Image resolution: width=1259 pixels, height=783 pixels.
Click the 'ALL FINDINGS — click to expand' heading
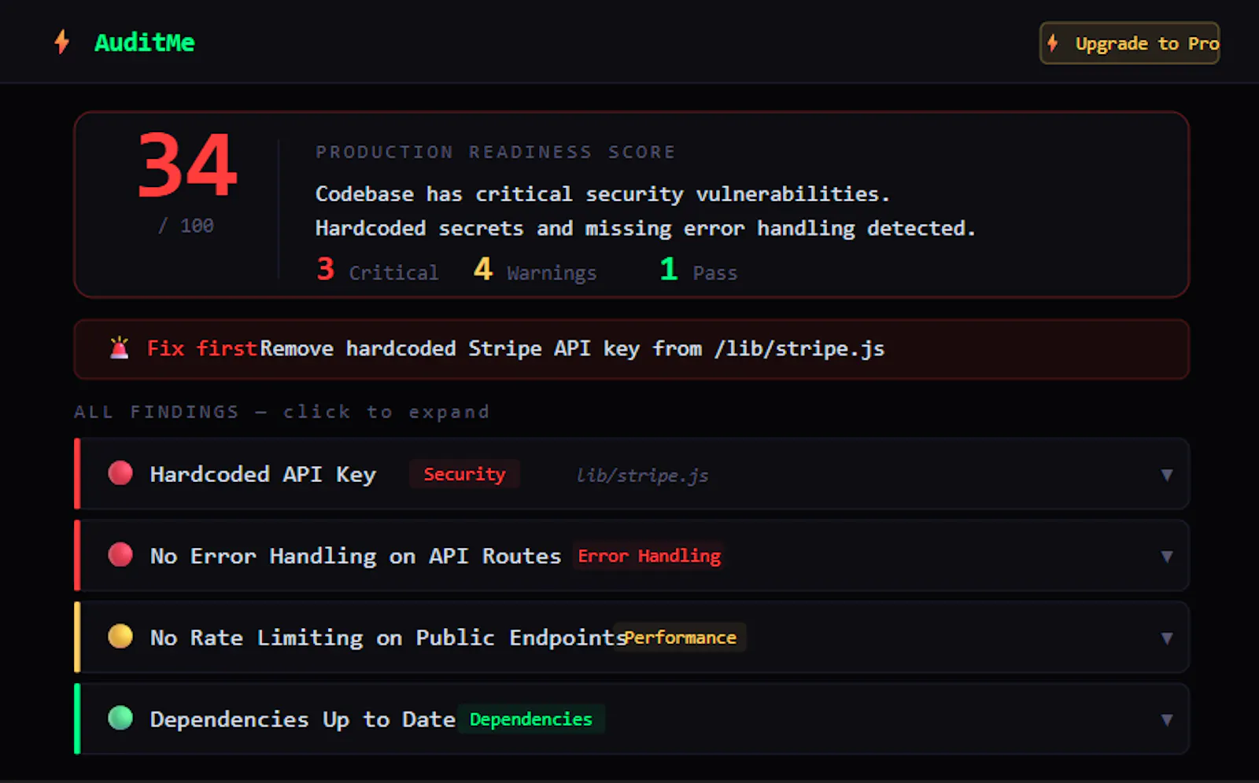click(x=282, y=412)
